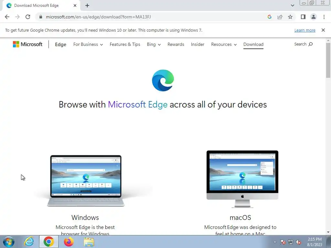Click the Windows laptop image
This screenshot has height=248, width=331.
[85, 181]
